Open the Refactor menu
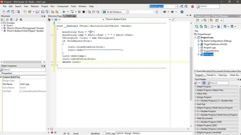The height and width of the screenshot is (135, 241). 35,6
